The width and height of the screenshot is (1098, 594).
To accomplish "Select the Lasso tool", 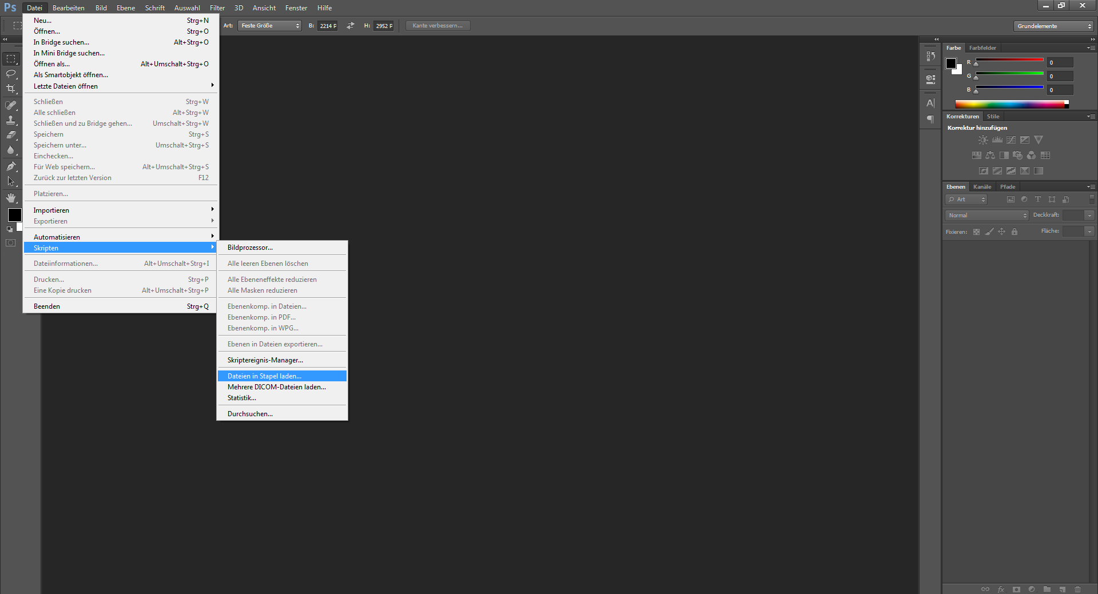I will (x=11, y=74).
